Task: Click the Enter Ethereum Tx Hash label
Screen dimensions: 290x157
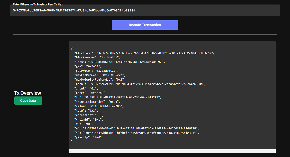Action: (38, 4)
